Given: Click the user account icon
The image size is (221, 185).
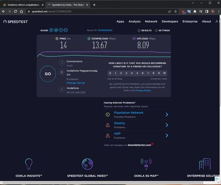Looking at the screenshot, I should [217, 22].
